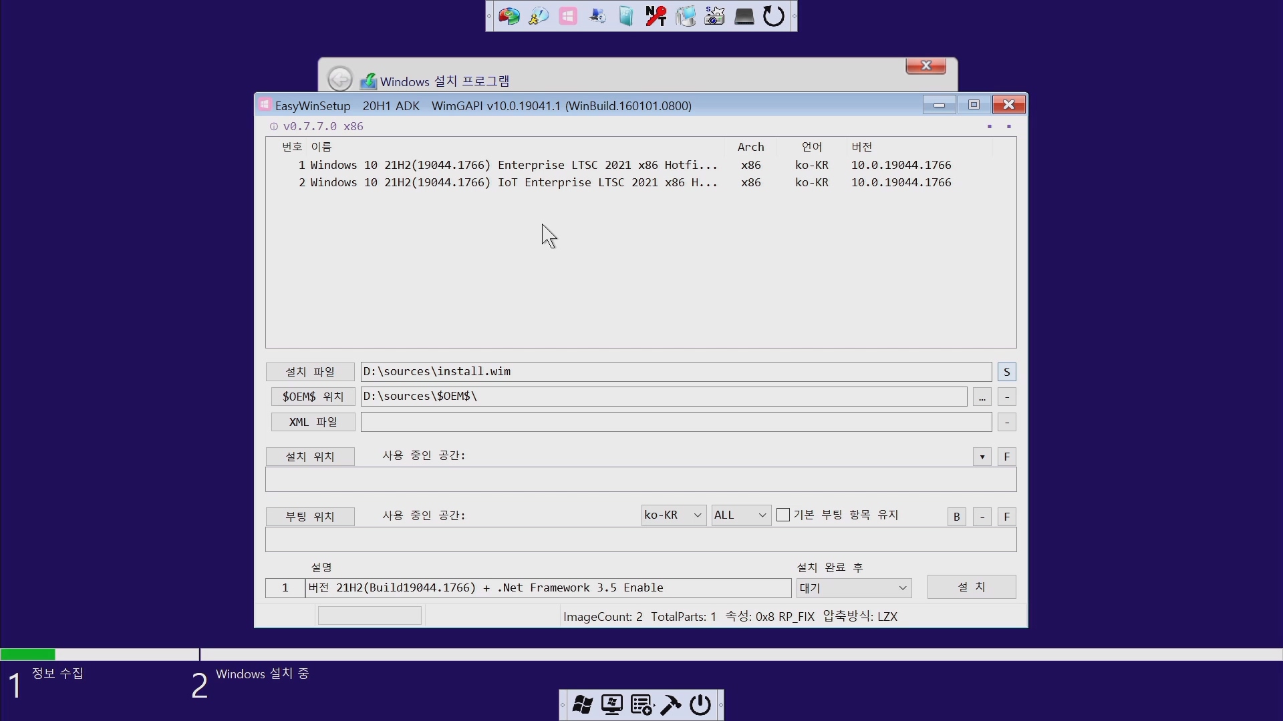
Task: Click the black circular refresh arrow icon
Action: (773, 16)
